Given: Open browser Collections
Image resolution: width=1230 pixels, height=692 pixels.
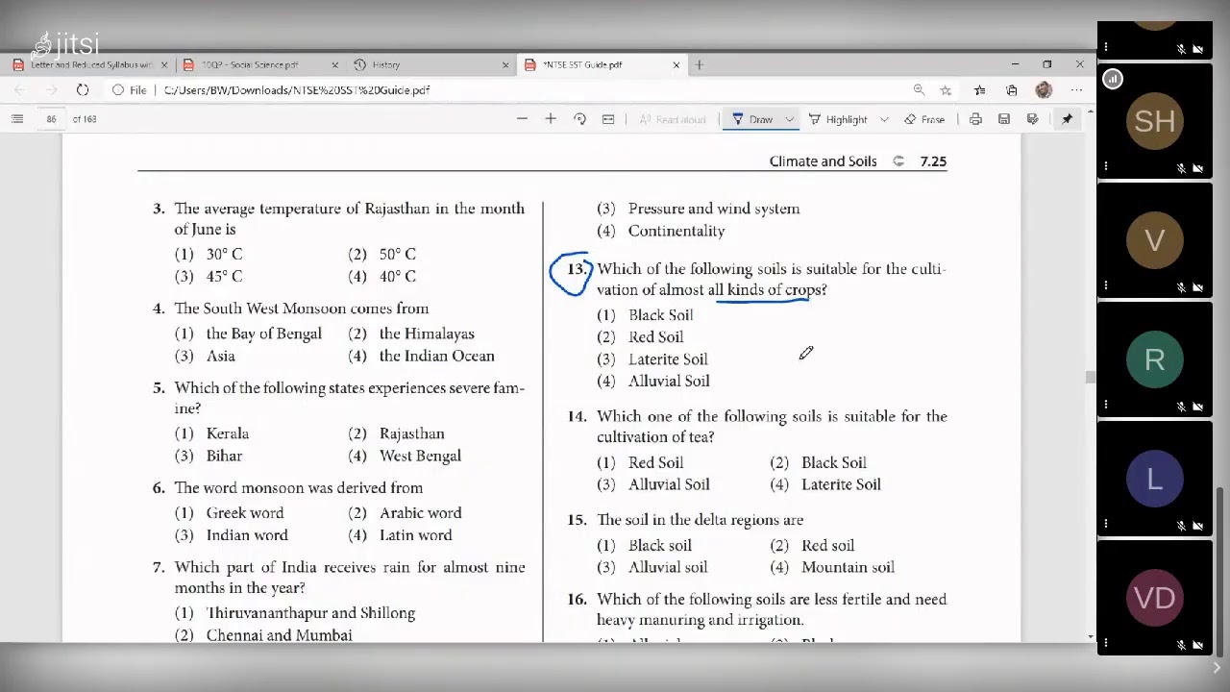Looking at the screenshot, I should pos(1012,90).
